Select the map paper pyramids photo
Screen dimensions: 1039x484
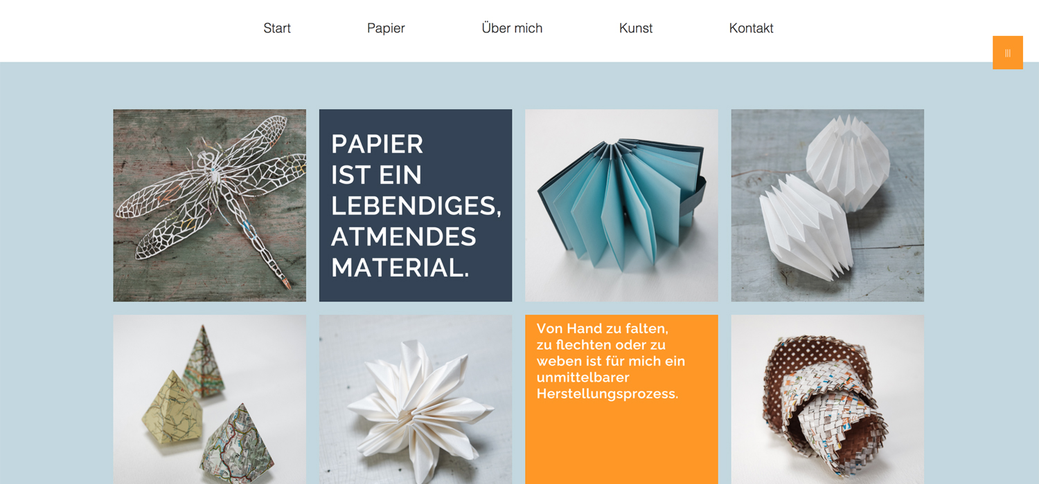pyautogui.click(x=209, y=399)
